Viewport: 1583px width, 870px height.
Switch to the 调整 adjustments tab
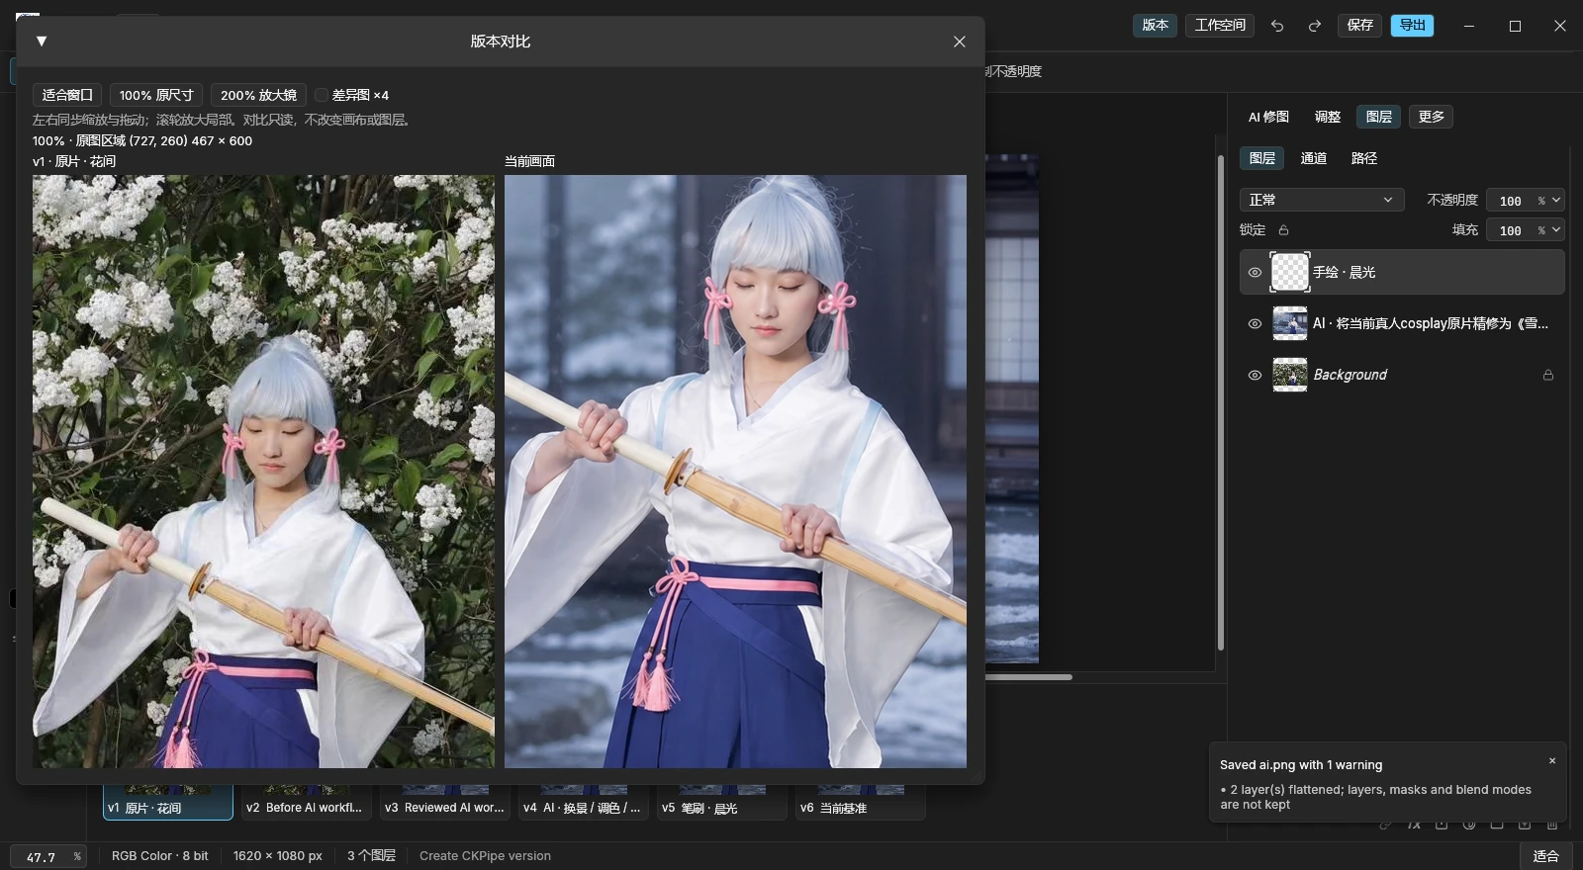(1328, 117)
